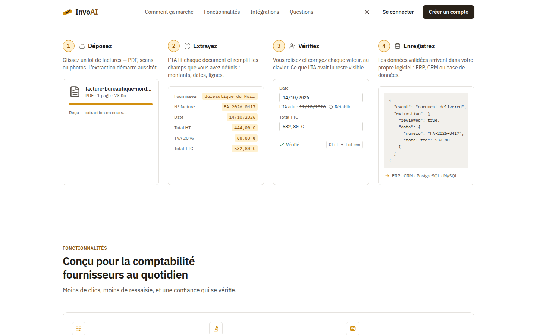Click the "Conçu pour la comptabilité" heading
Image resolution: width=537 pixels, height=336 pixels.
(129, 261)
